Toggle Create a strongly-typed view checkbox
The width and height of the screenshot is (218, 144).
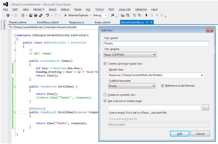pos(105,63)
